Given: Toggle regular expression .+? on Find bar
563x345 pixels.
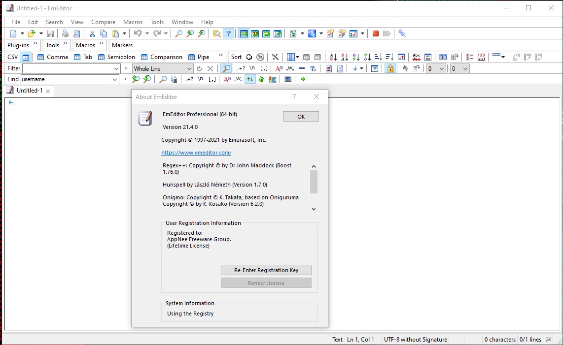Looking at the screenshot, I should pyautogui.click(x=189, y=79).
